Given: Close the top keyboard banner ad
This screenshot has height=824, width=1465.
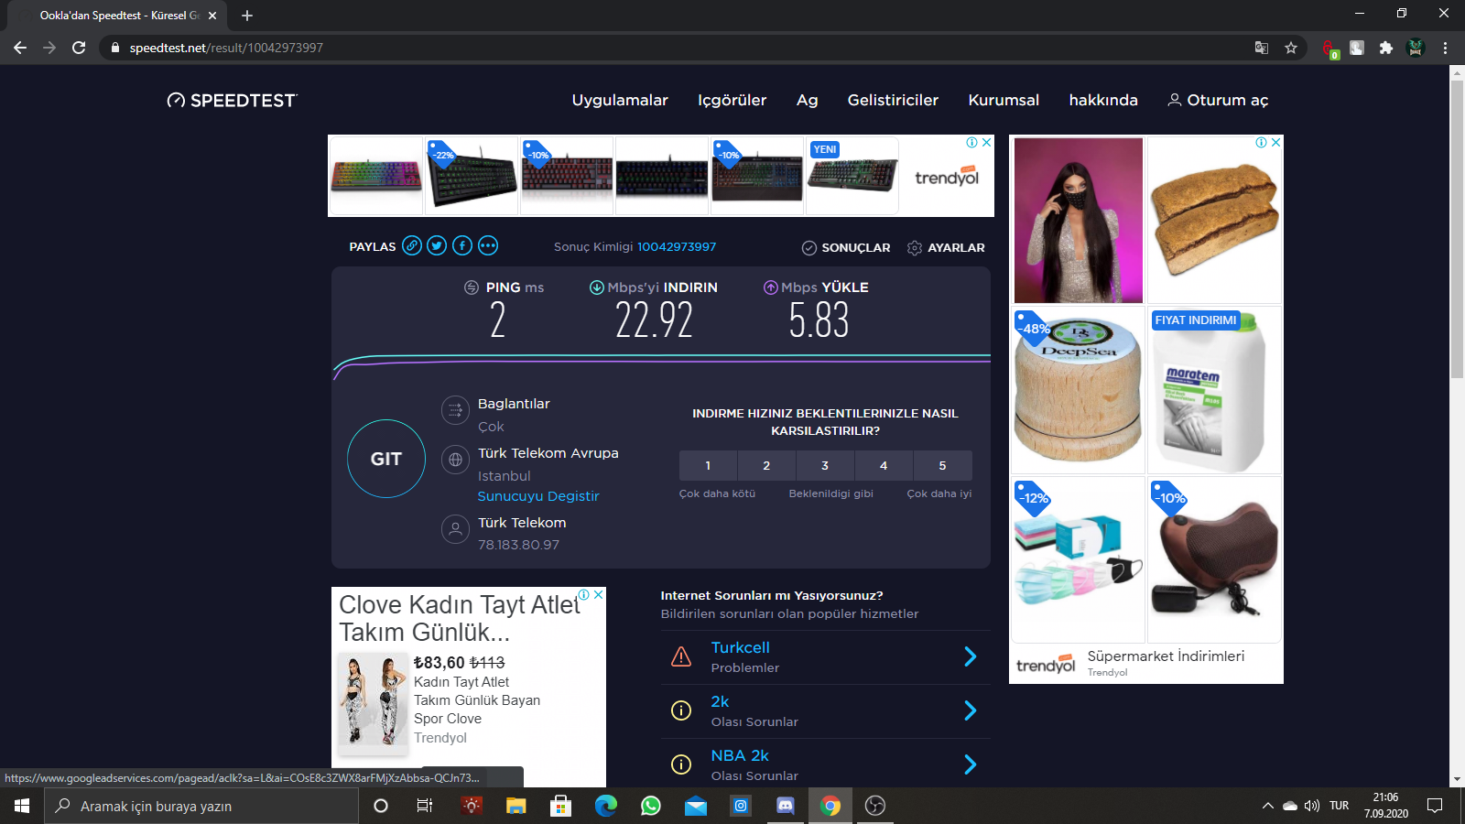Looking at the screenshot, I should pyautogui.click(x=987, y=142).
